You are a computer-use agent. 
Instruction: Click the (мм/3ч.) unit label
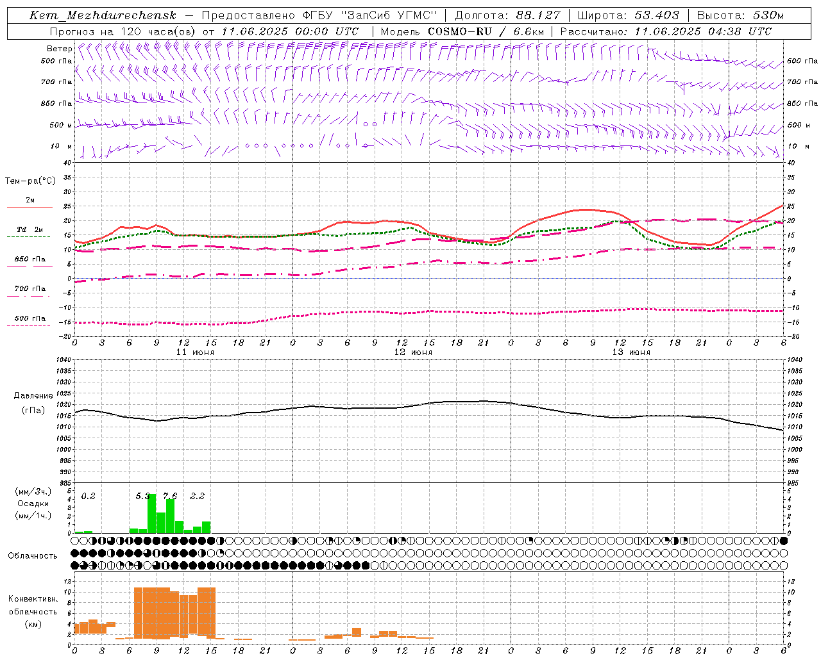[33, 491]
